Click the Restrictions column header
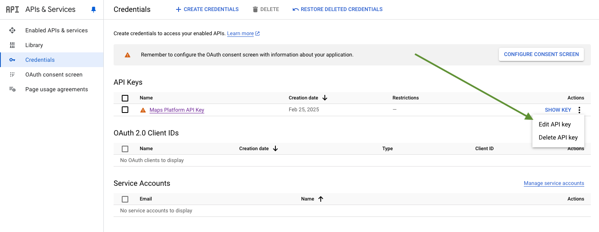Viewport: 599px width, 232px height. [406, 98]
